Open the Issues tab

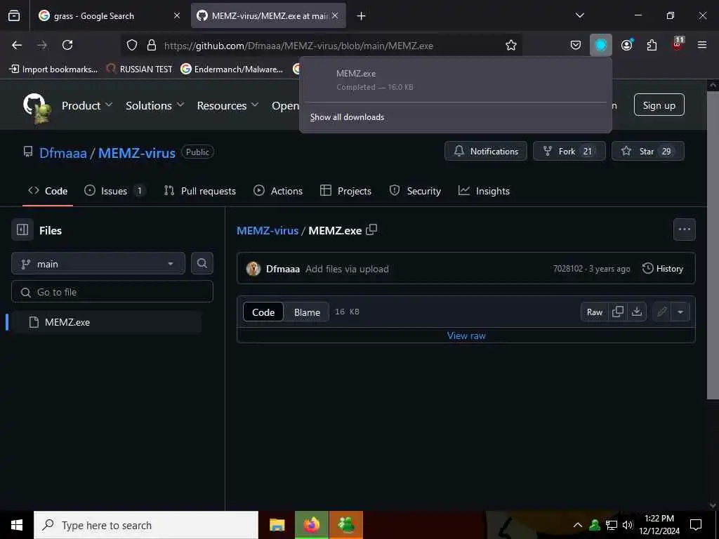tap(114, 191)
